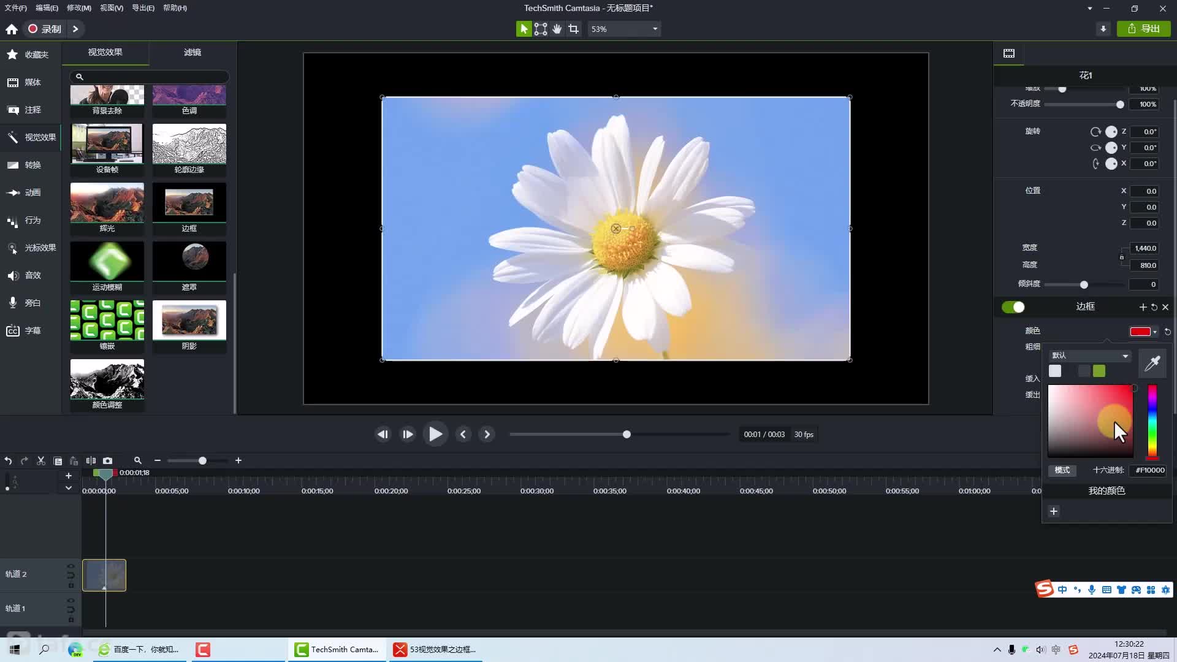Open the Media (媒体) sidebar section
1177x662 pixels.
click(x=30, y=82)
